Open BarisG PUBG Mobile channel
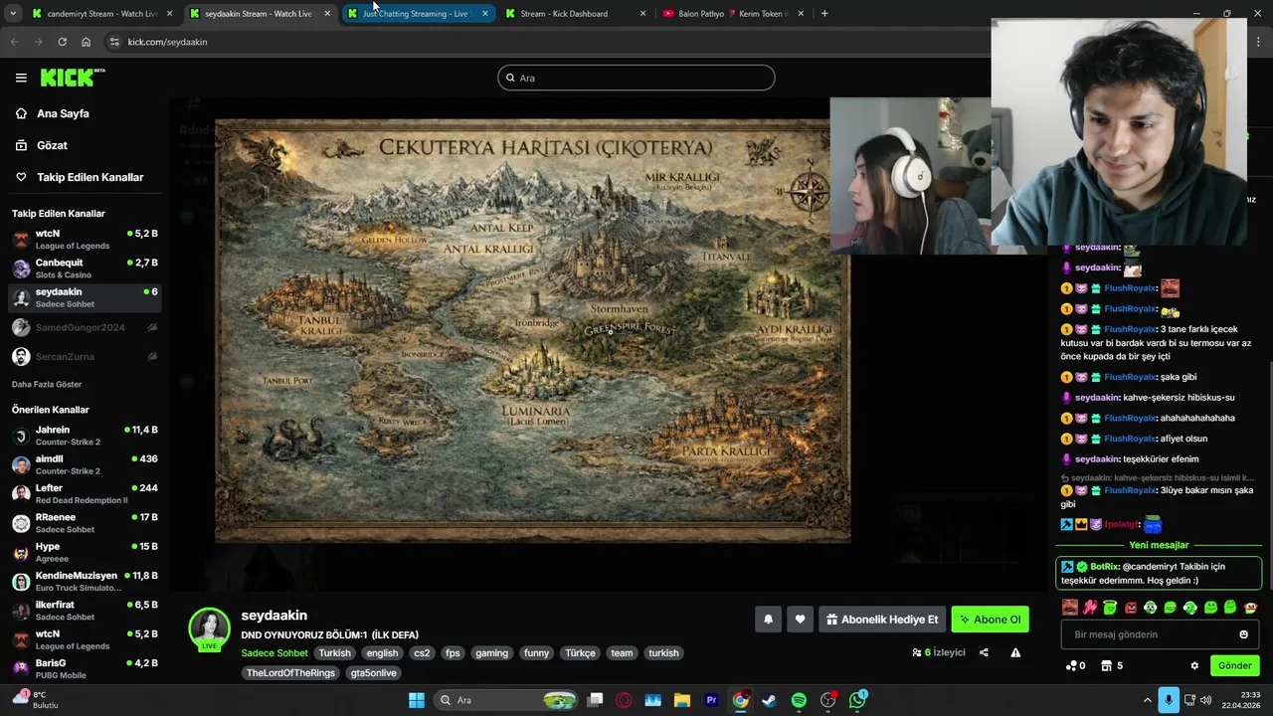This screenshot has width=1273, height=716. coord(85,668)
